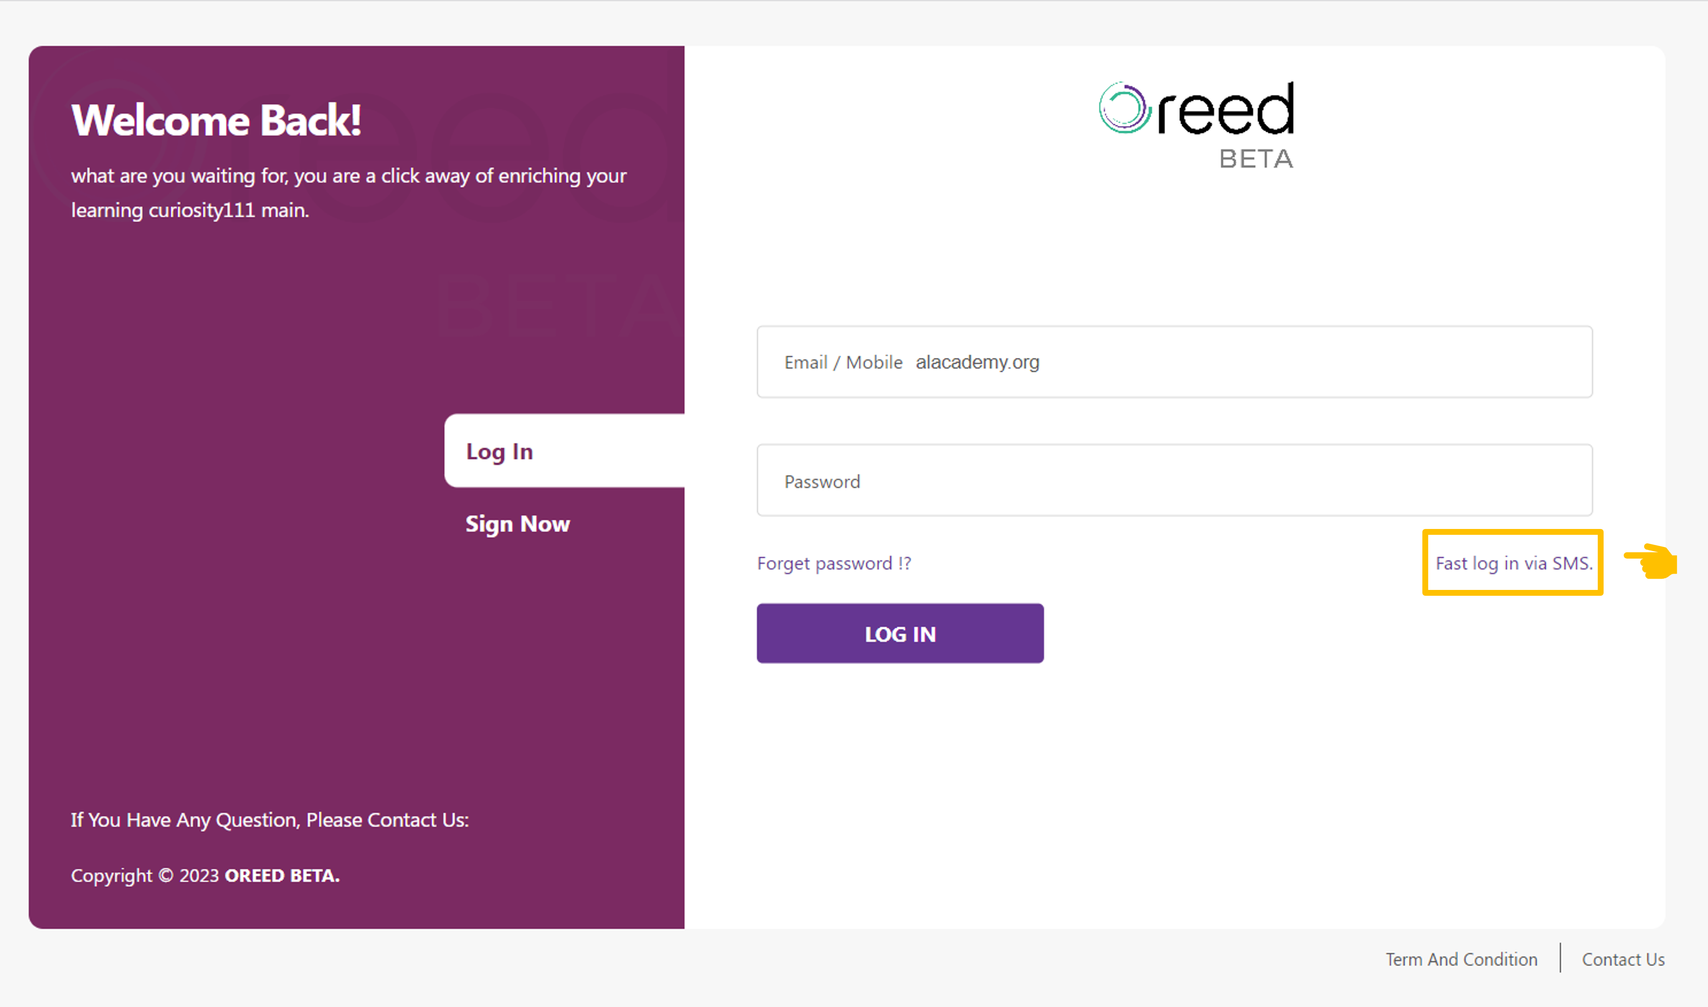Switch to the 'Sign Now' tab
This screenshot has width=1708, height=1007.
coord(518,524)
